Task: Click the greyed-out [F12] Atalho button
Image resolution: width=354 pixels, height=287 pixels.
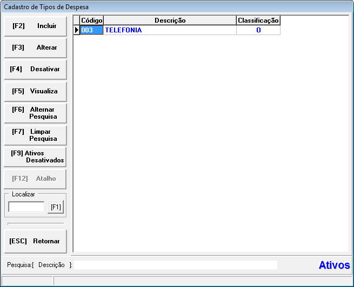Action: pos(35,179)
